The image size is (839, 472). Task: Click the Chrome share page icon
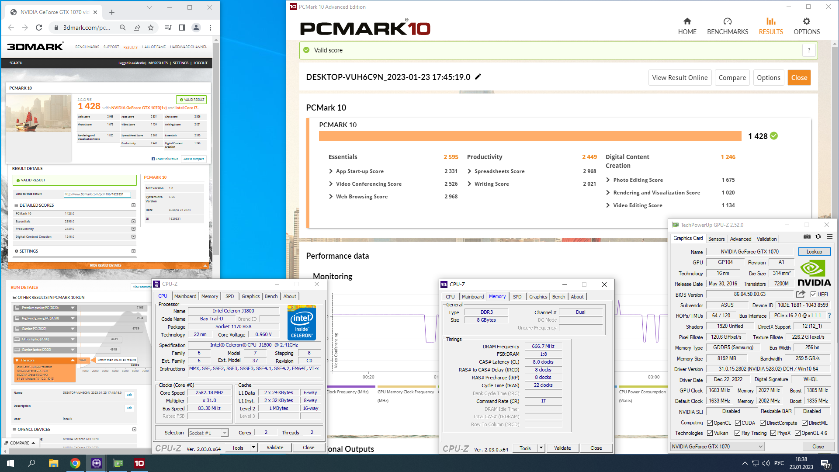pos(137,28)
